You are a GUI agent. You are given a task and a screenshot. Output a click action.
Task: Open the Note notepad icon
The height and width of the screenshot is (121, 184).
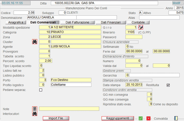pyautogui.click(x=35, y=109)
